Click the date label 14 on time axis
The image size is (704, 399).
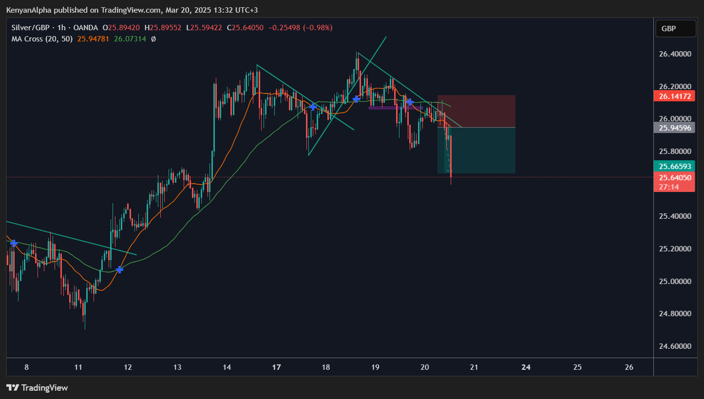[227, 367]
